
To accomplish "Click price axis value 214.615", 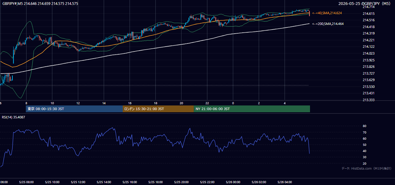I will (x=368, y=14).
